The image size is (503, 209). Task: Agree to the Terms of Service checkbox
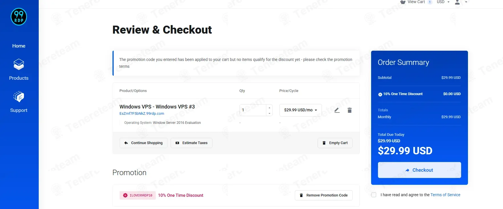pos(374,195)
